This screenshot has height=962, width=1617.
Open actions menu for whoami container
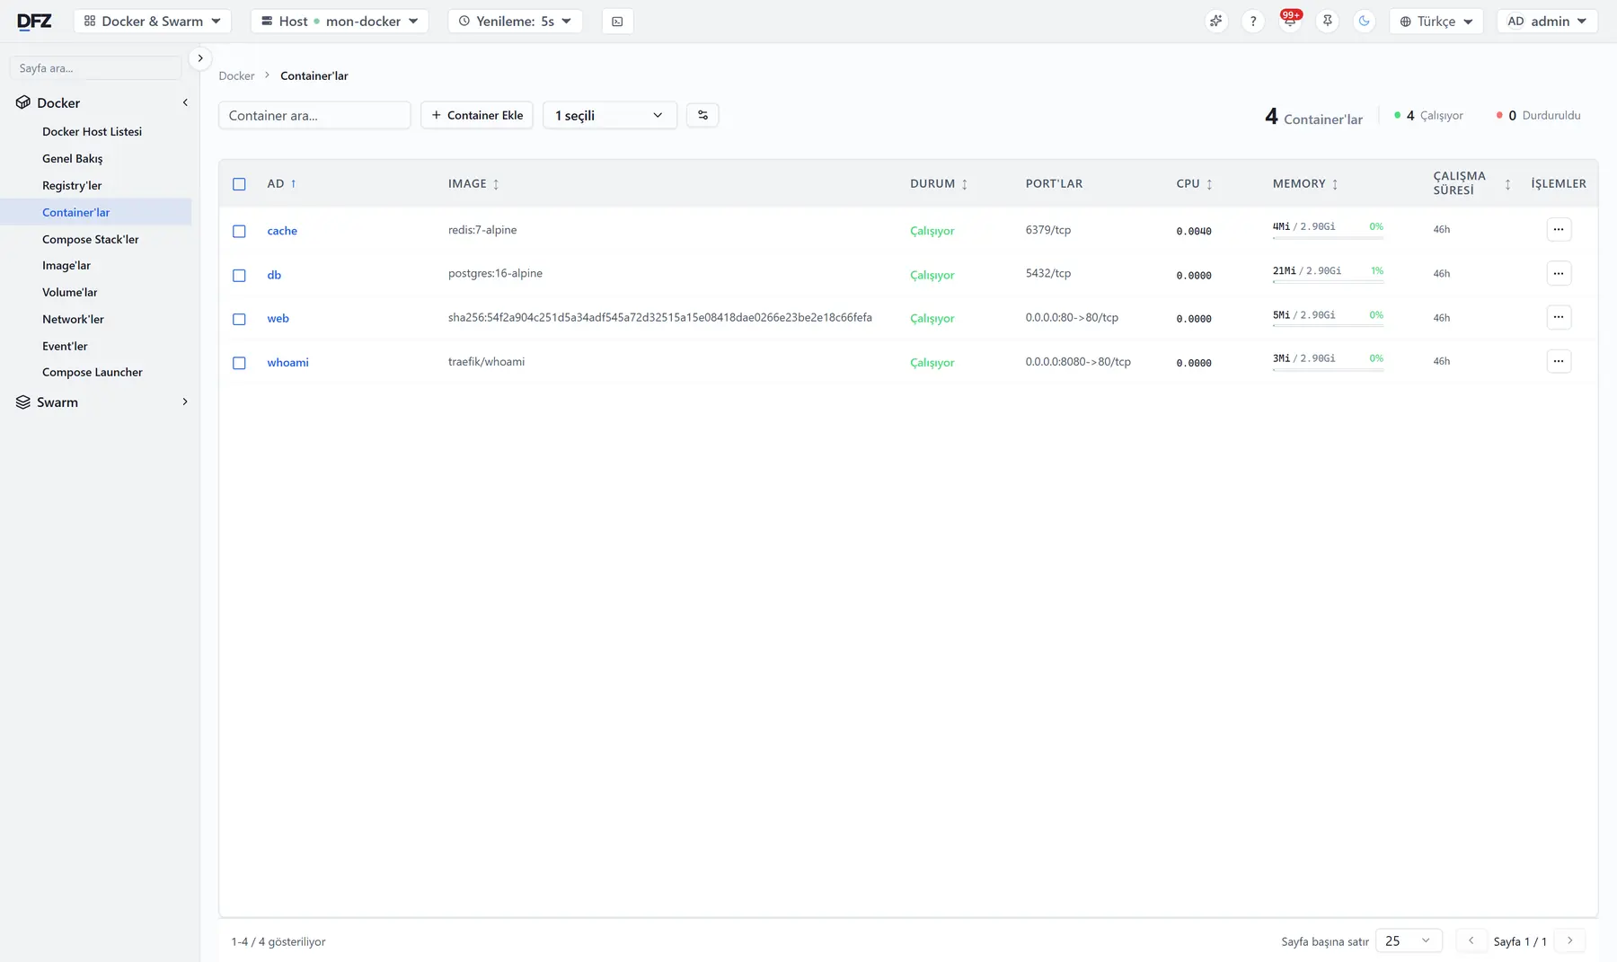click(x=1559, y=361)
